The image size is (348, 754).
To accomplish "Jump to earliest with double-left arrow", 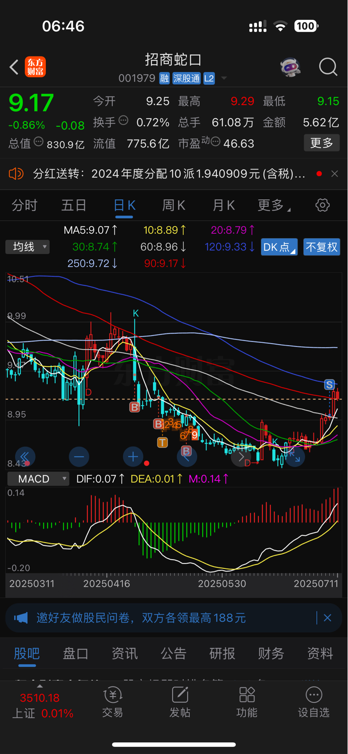I will [25, 456].
